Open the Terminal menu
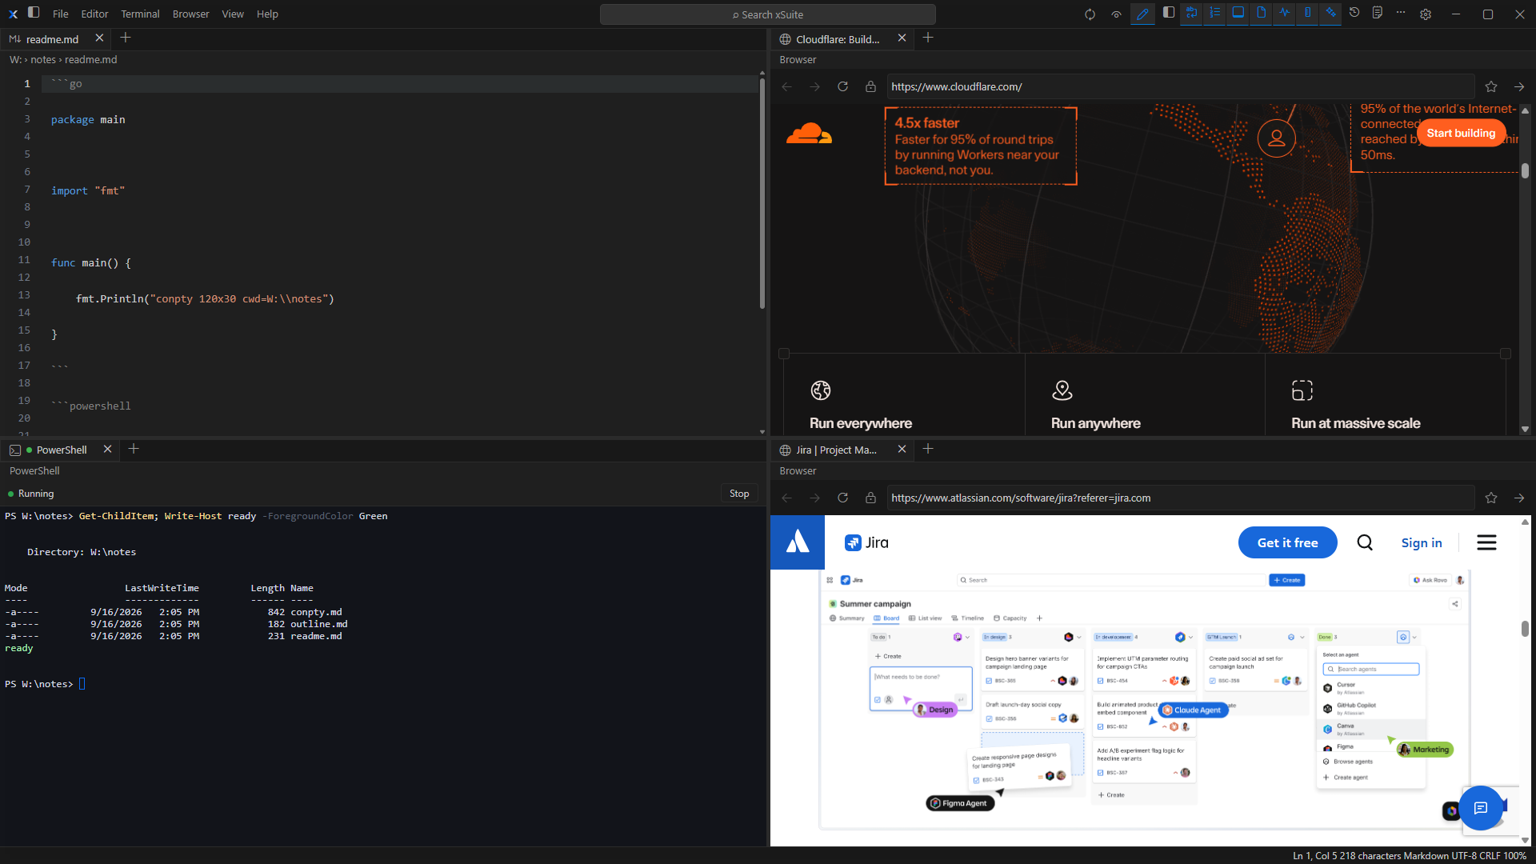The image size is (1536, 864). point(140,14)
